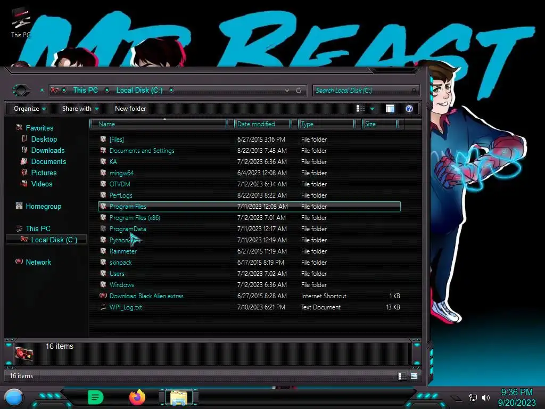Viewport: 545px width, 409px height.
Task: Launch Firefox from the taskbar
Action: point(137,397)
